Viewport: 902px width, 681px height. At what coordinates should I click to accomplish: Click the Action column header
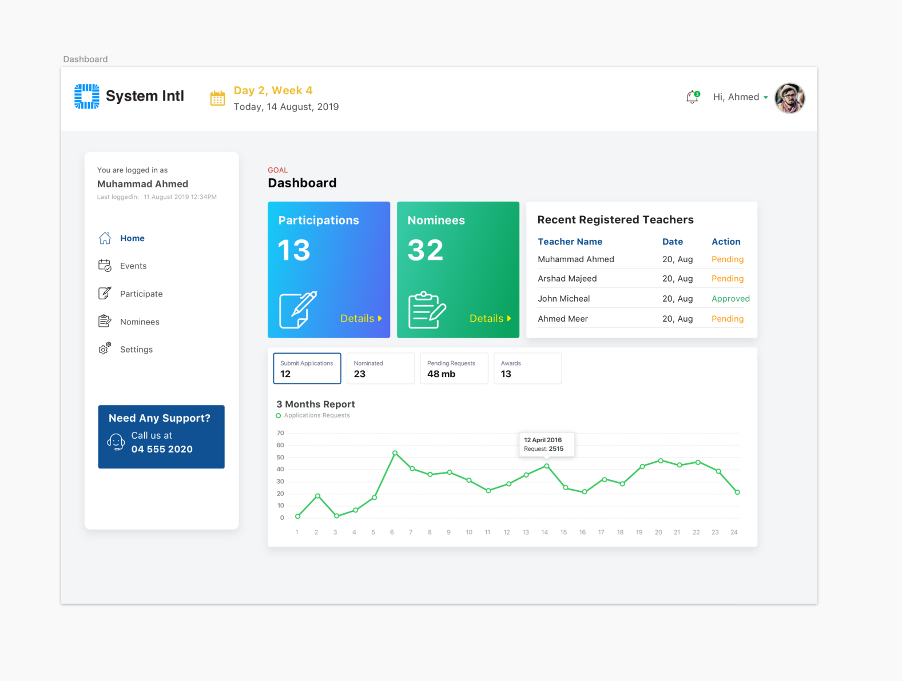(726, 242)
